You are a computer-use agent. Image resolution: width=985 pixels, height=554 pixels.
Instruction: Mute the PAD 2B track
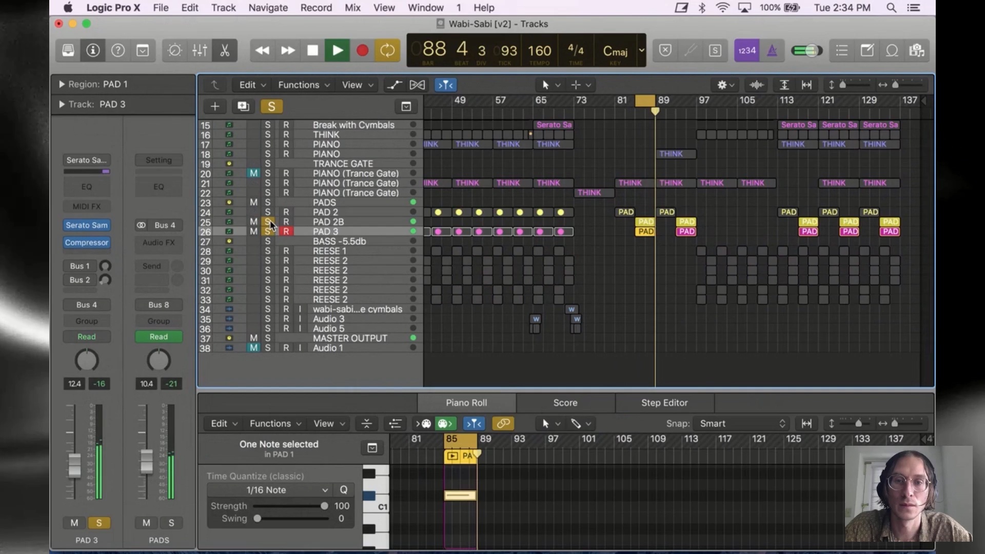tap(253, 222)
